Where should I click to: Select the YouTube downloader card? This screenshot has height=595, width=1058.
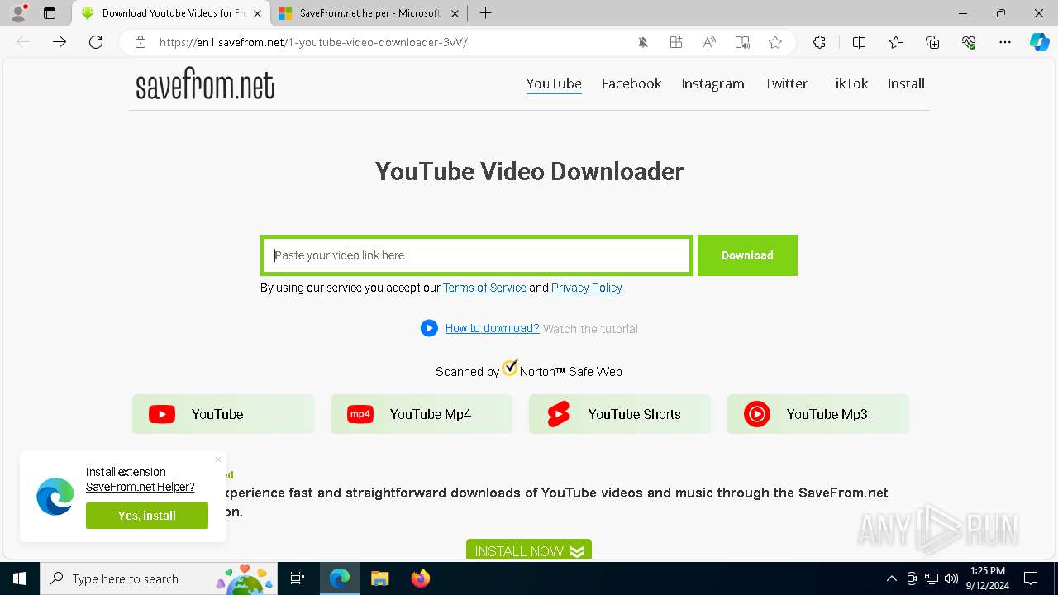[223, 414]
